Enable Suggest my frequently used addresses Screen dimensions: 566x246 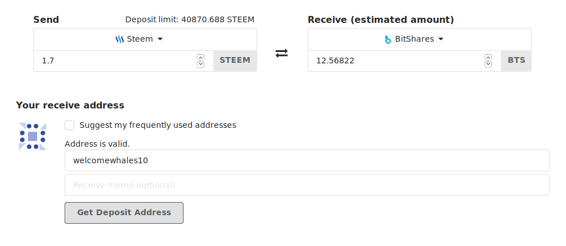coord(69,125)
